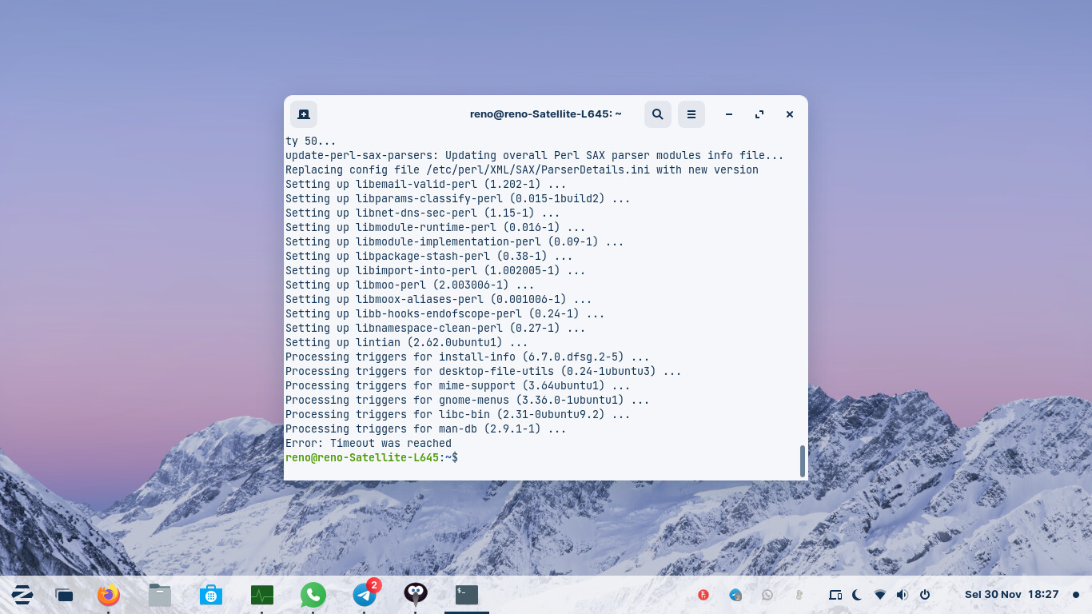Open the Wi-Fi network indicator
Viewport: 1092px width, 614px height.
[880, 595]
